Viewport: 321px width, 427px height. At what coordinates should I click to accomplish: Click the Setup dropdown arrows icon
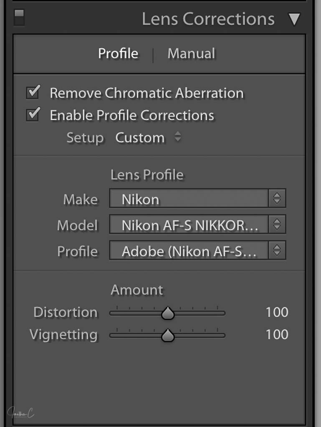tap(178, 137)
